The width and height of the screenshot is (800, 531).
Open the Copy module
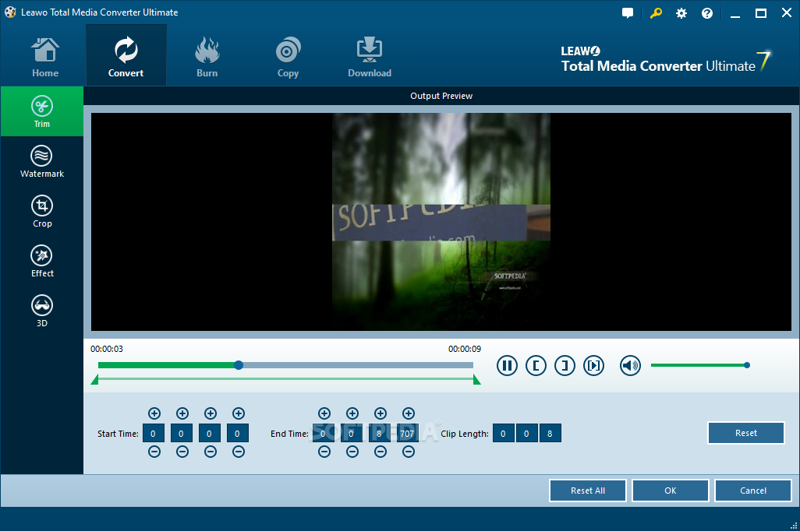pos(288,57)
